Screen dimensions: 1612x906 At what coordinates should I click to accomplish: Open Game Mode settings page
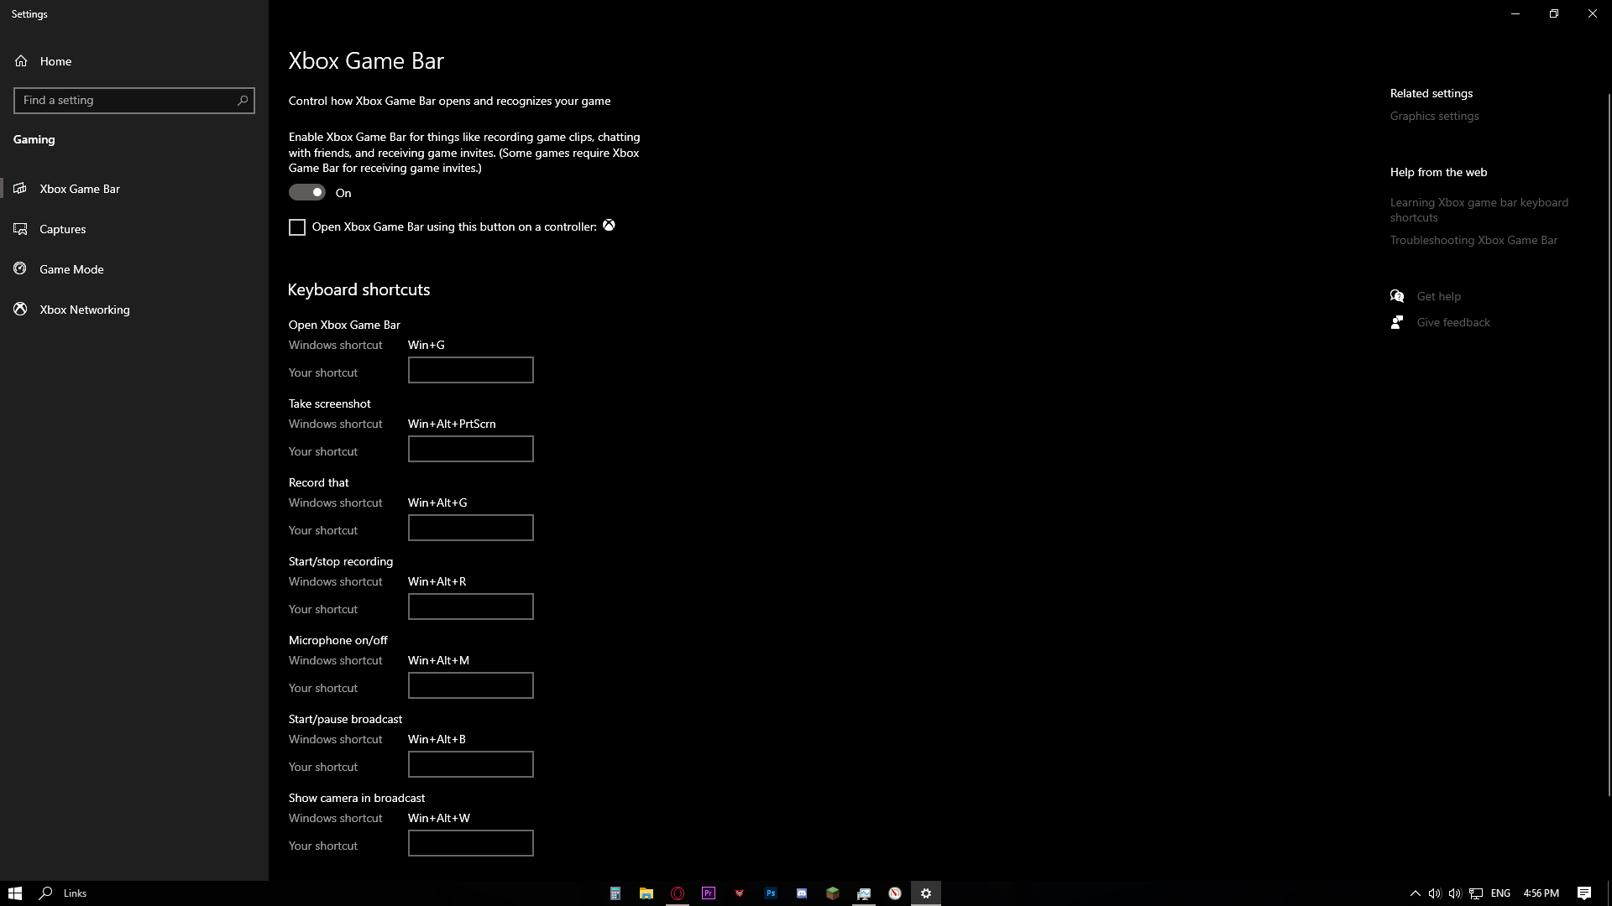pos(134,269)
